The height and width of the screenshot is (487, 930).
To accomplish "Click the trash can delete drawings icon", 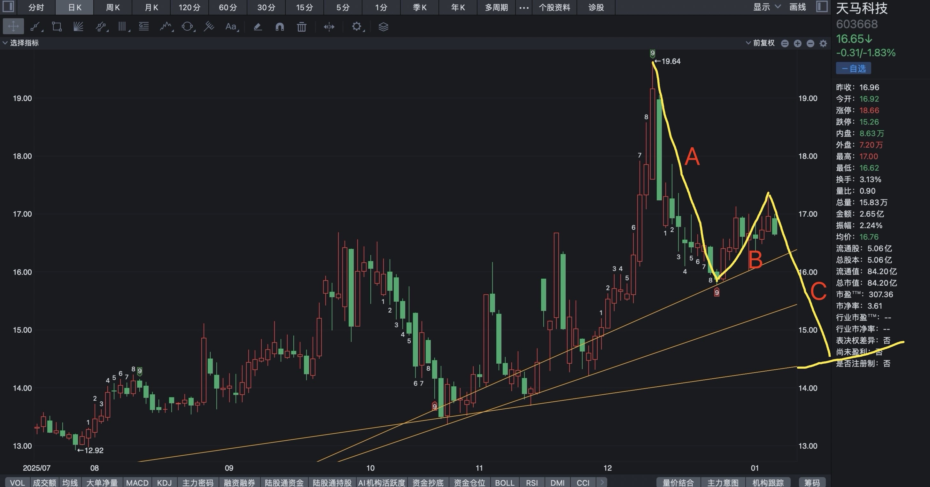I will (301, 27).
